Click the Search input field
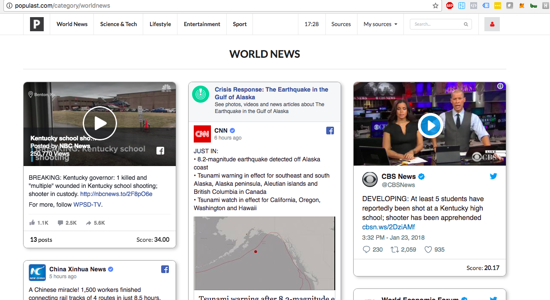 (441, 24)
